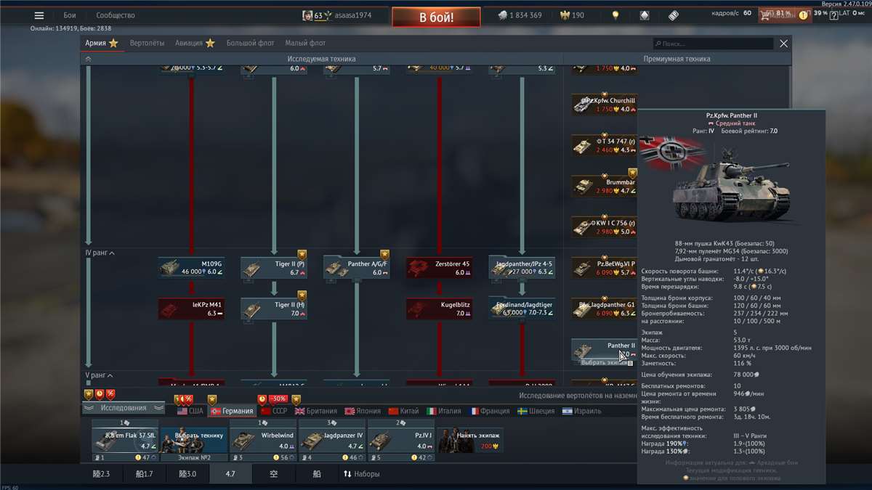Switch to the Италия nation
The width and height of the screenshot is (872, 490).
point(444,411)
